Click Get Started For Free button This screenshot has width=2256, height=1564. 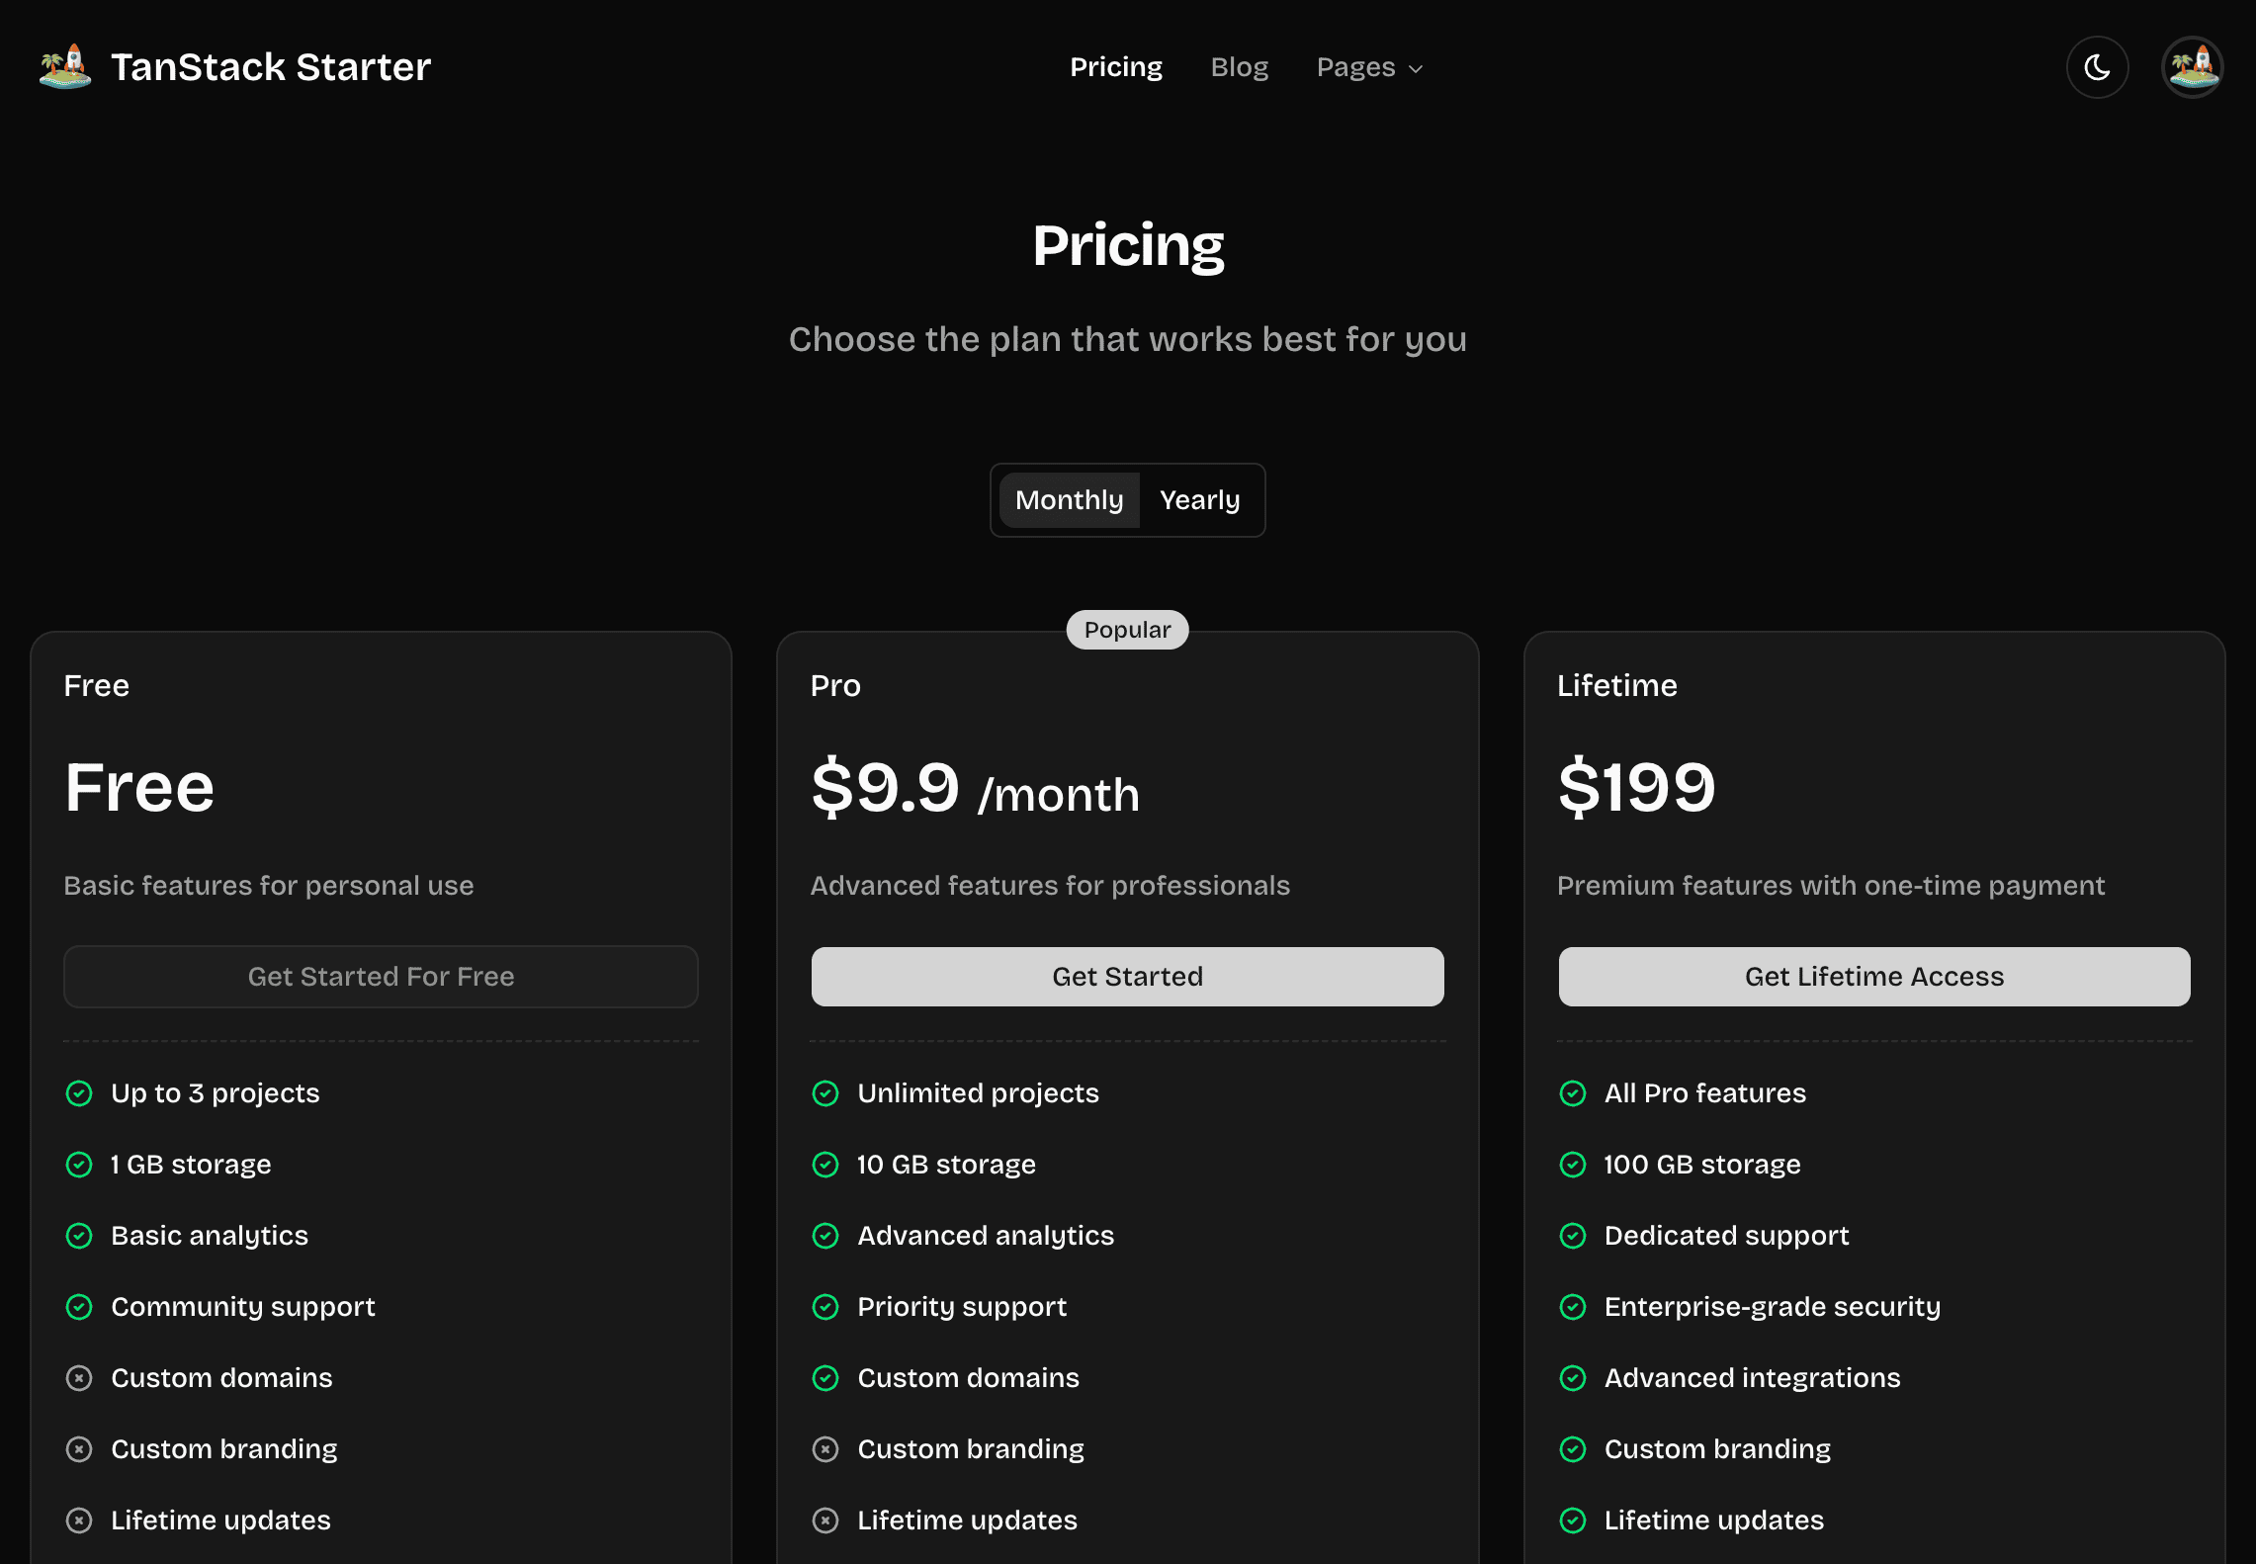click(x=381, y=977)
